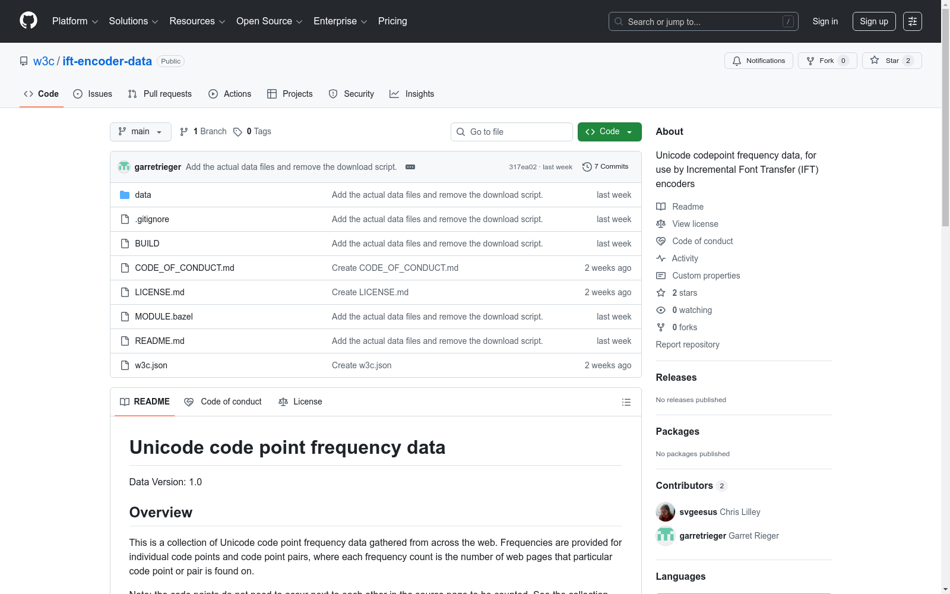
Task: Click the Sign in link
Action: click(825, 21)
